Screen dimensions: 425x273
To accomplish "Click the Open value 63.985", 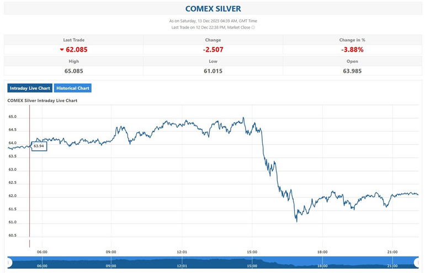I will [352, 70].
